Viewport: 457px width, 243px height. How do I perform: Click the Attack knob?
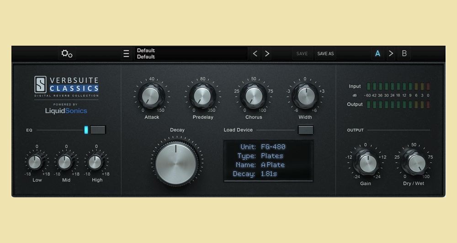pos(152,96)
